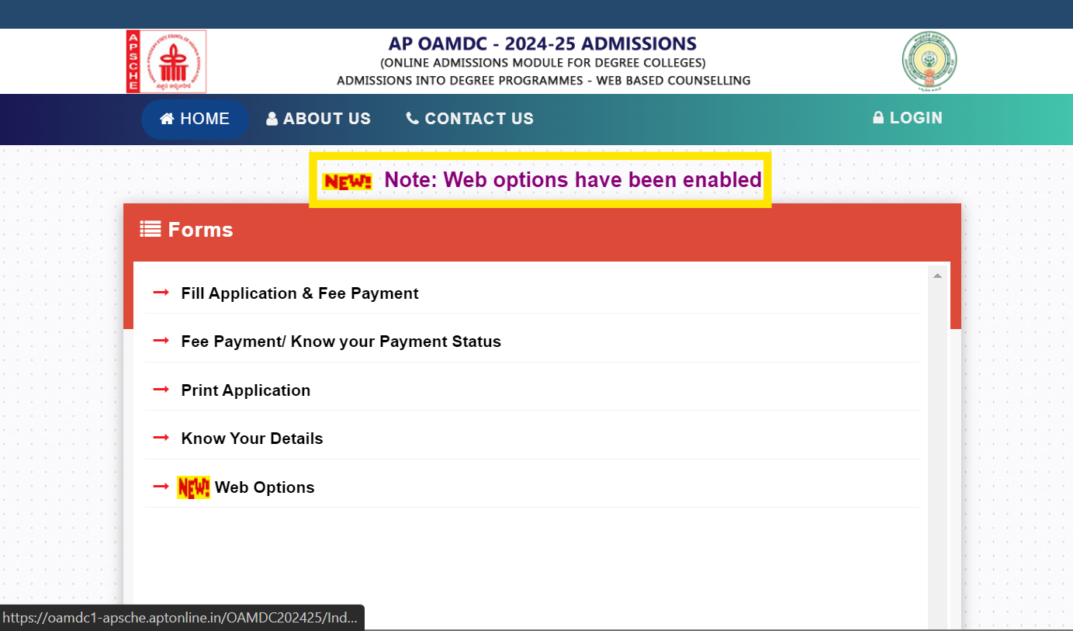Open the Know Your Details link
Image resolution: width=1073 pixels, height=631 pixels.
pyautogui.click(x=251, y=439)
